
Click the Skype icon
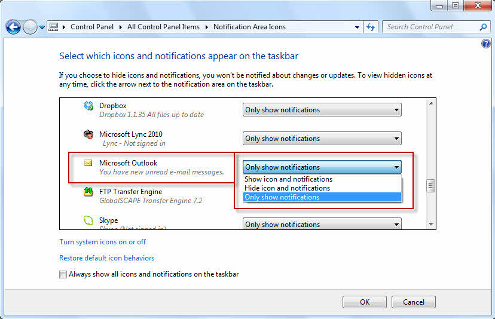coord(88,220)
